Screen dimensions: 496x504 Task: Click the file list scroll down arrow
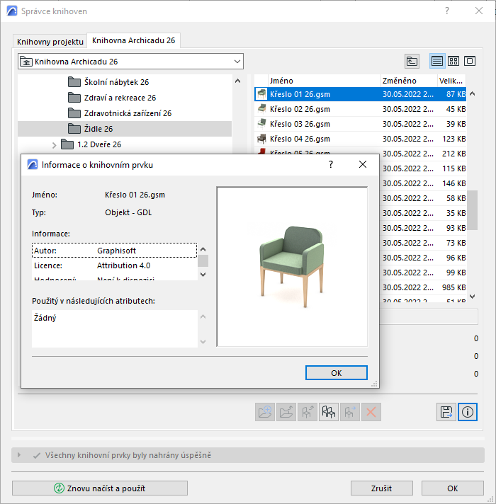coord(472,297)
